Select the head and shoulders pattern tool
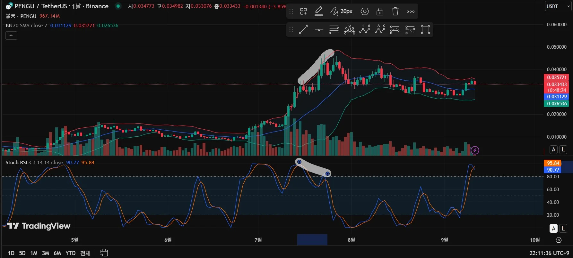The width and height of the screenshot is (573, 258). pyautogui.click(x=349, y=30)
